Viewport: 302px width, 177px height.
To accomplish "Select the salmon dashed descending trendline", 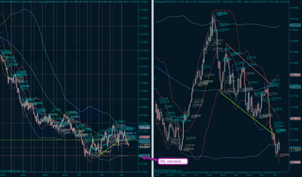I will (248, 63).
